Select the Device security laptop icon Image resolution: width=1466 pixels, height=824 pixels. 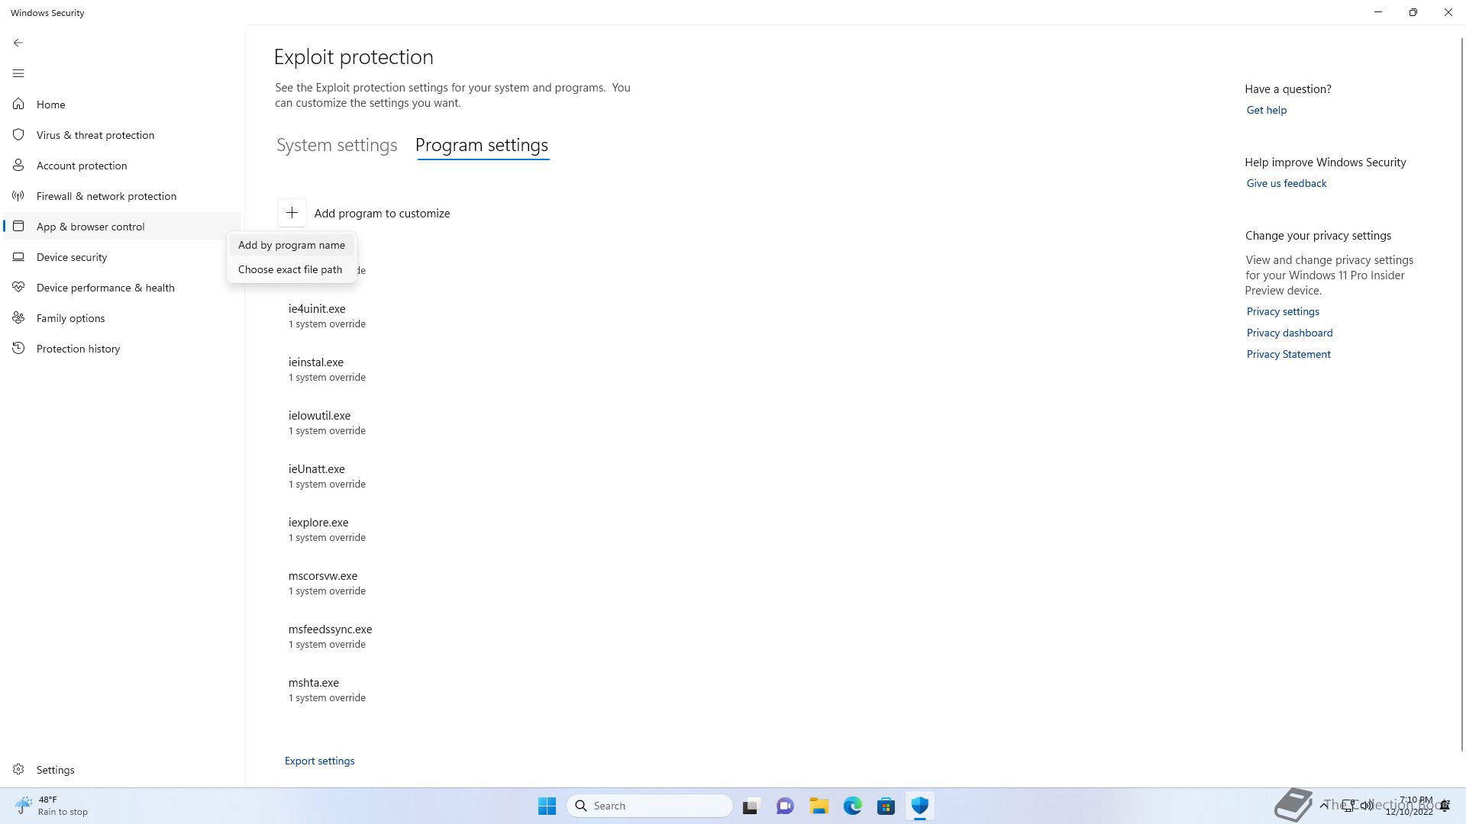(x=18, y=257)
